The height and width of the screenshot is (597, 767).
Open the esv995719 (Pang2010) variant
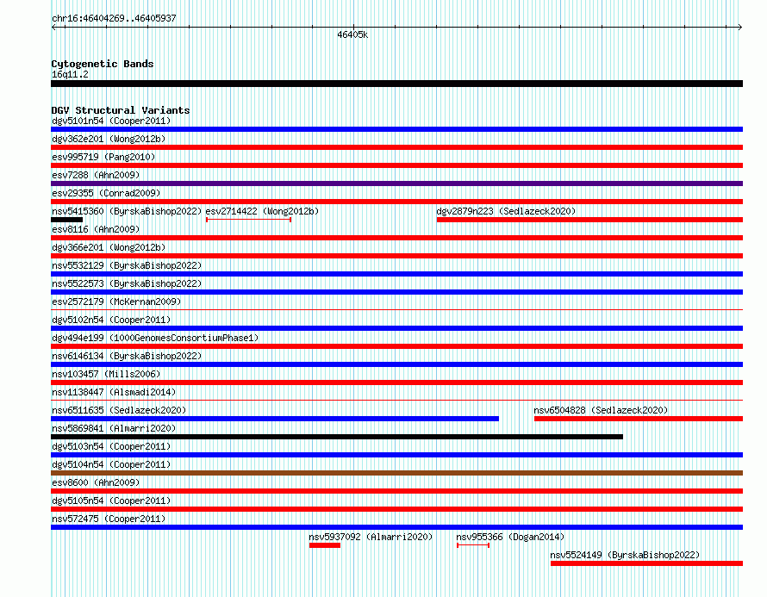(x=103, y=157)
